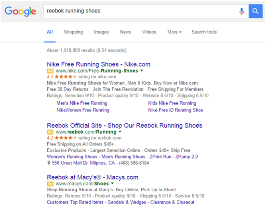267x207 pixels.
Task: Switch to the Images tab
Action: point(101,32)
